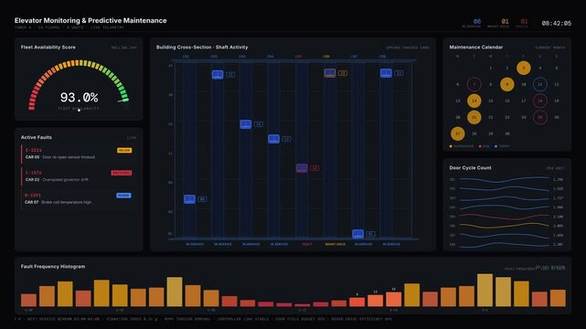Screen dimensions: 586x329
Task: Click the histogram bar labeled 12
Action: pos(375,301)
